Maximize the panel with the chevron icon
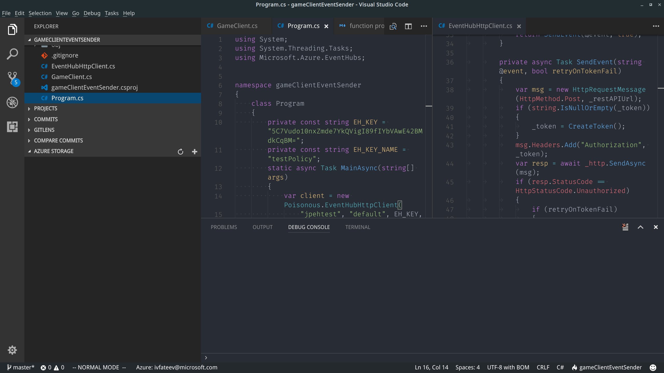The image size is (664, 373). tap(640, 227)
